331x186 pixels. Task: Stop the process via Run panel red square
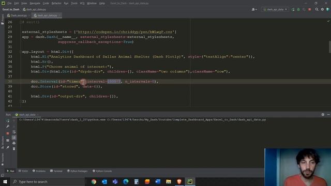pos(8,133)
